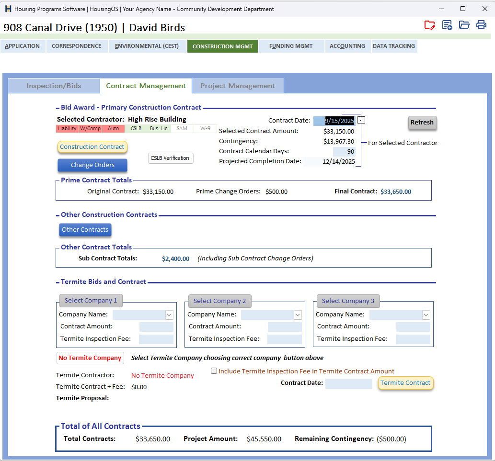Click Company 3 Termite Inspection Fee field
This screenshot has height=461, width=495.
(413, 339)
